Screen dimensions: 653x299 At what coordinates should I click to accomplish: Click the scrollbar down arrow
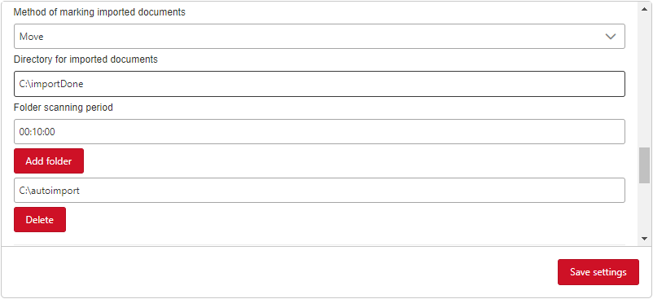click(644, 239)
